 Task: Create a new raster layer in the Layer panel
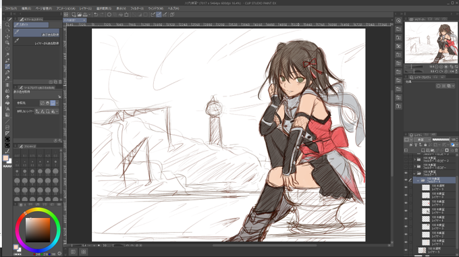(423, 150)
